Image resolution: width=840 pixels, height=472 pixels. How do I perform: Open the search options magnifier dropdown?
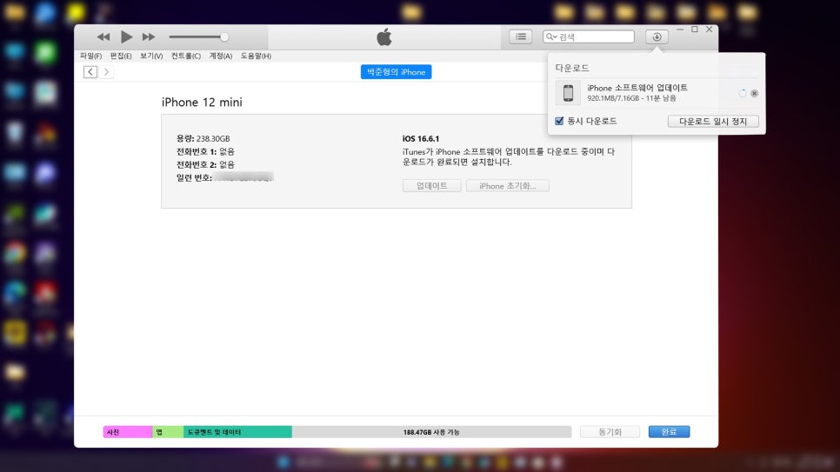point(551,37)
